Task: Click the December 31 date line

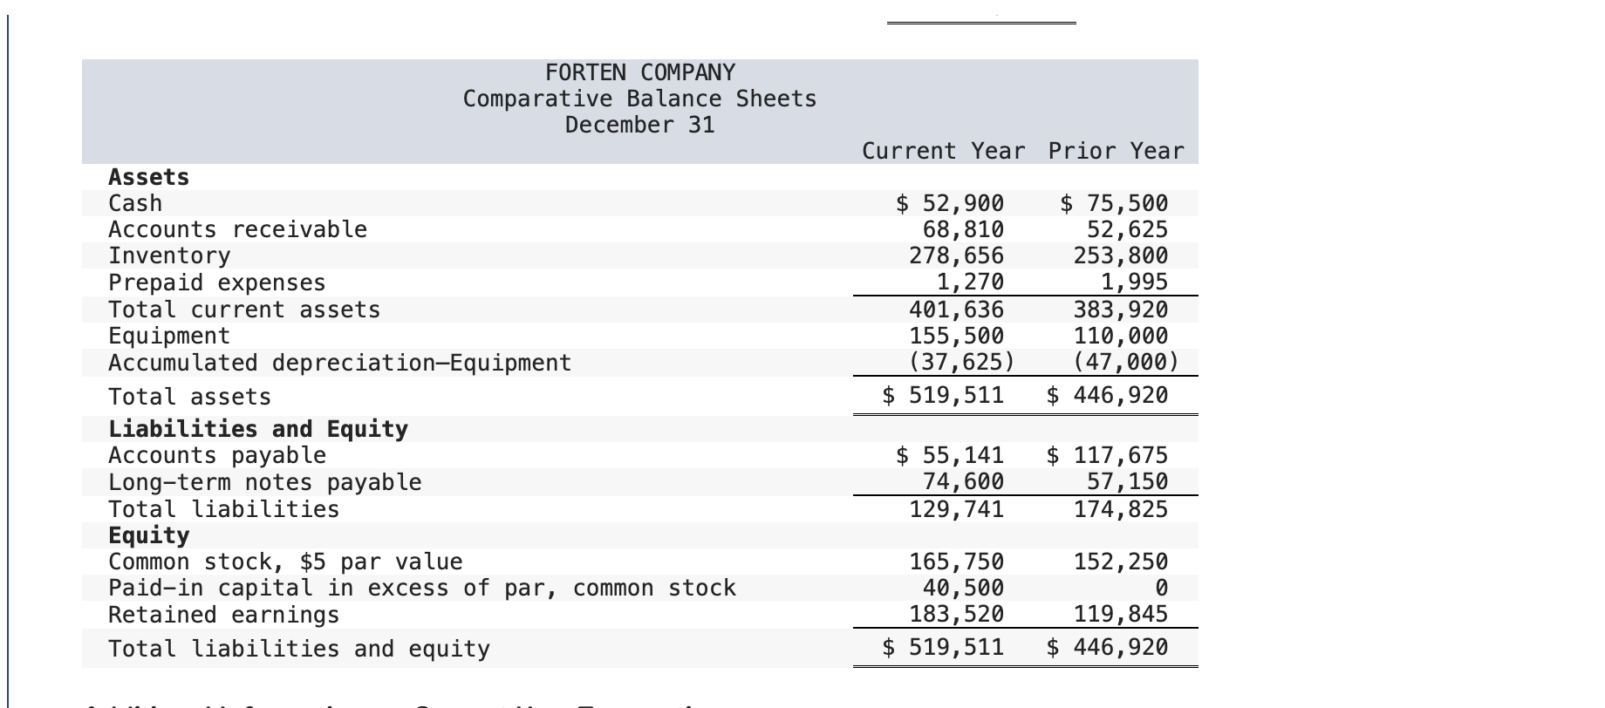Action: coord(640,125)
